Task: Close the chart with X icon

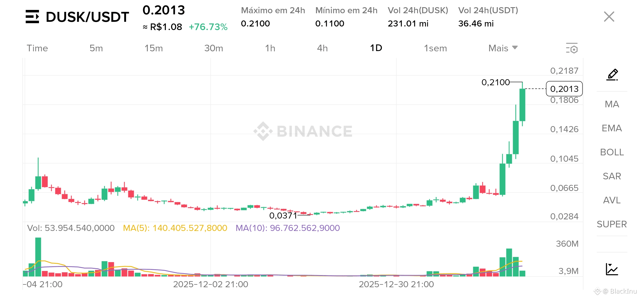Action: (609, 17)
